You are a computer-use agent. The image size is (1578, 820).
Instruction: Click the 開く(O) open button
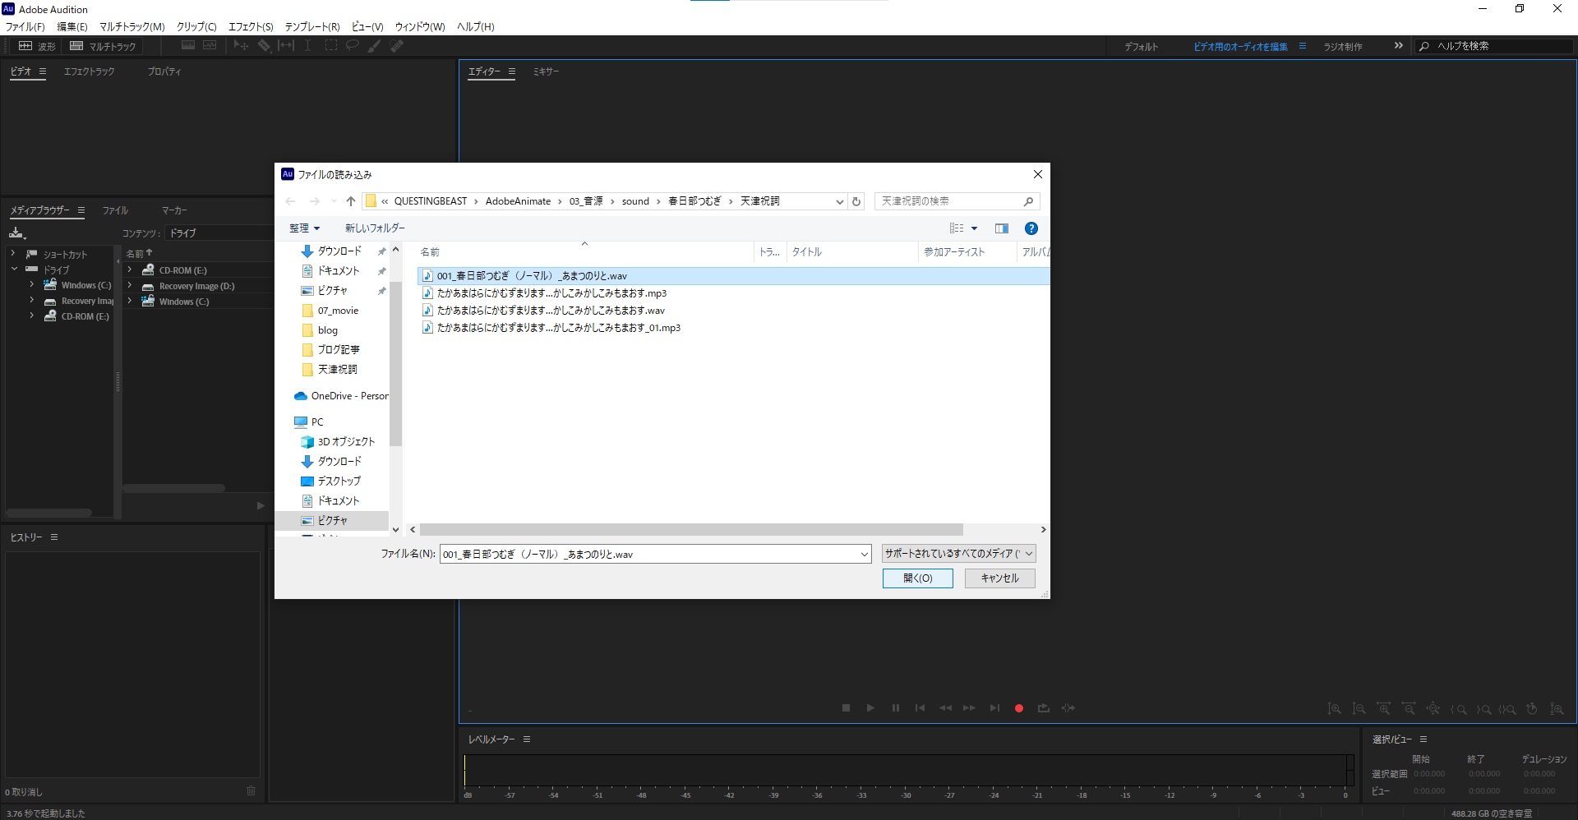(917, 578)
